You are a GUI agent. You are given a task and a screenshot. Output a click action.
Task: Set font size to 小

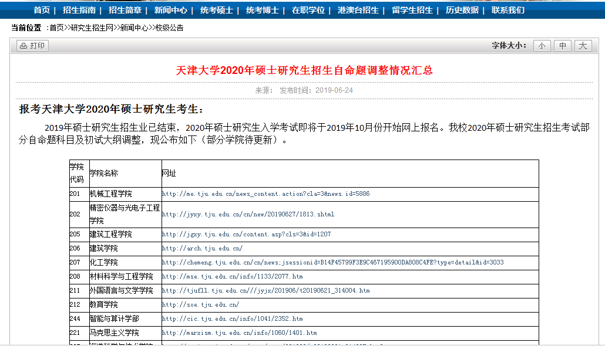pos(541,45)
